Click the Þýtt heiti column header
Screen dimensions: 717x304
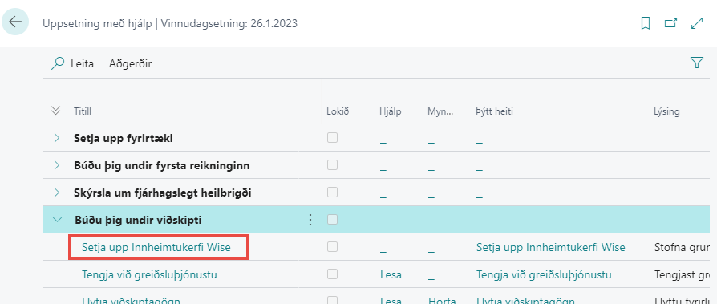click(494, 111)
